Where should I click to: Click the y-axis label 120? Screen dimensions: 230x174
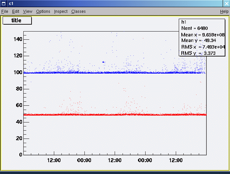(18, 56)
